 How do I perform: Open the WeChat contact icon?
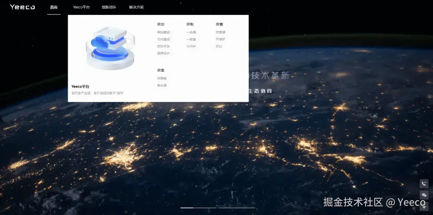click(x=424, y=195)
